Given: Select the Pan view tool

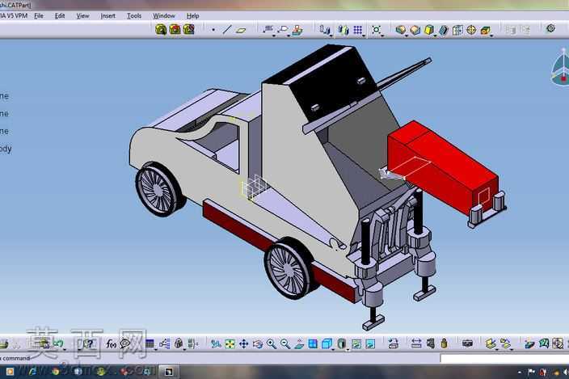Looking at the screenshot, I should (x=243, y=343).
